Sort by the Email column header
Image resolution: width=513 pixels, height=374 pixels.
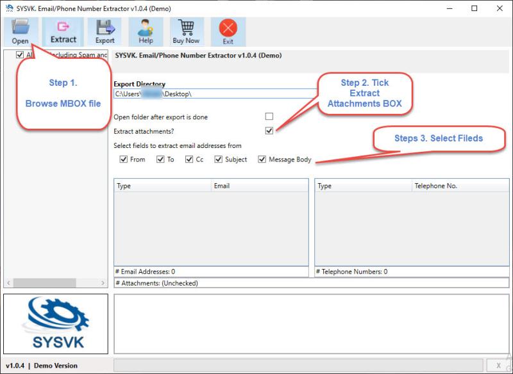pyautogui.click(x=260, y=186)
